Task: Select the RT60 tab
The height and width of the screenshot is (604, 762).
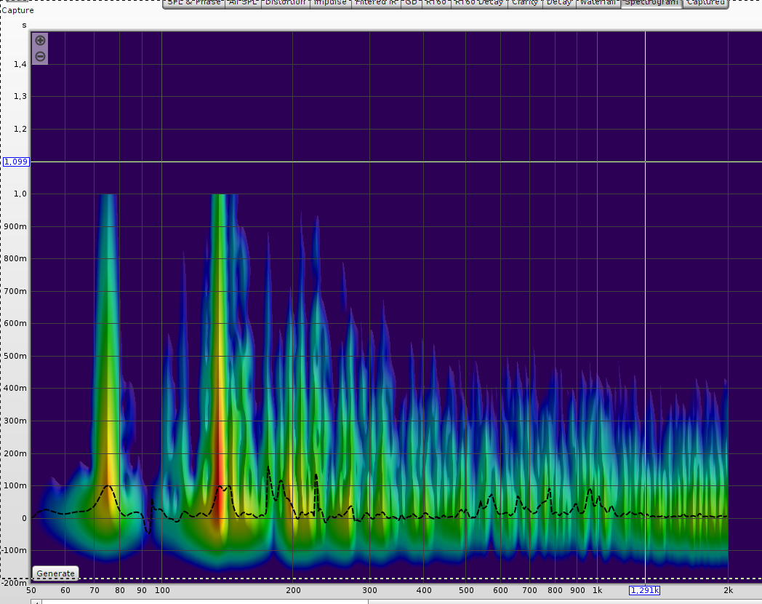Action: tap(436, 3)
